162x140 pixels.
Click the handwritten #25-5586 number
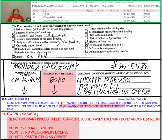130,66
